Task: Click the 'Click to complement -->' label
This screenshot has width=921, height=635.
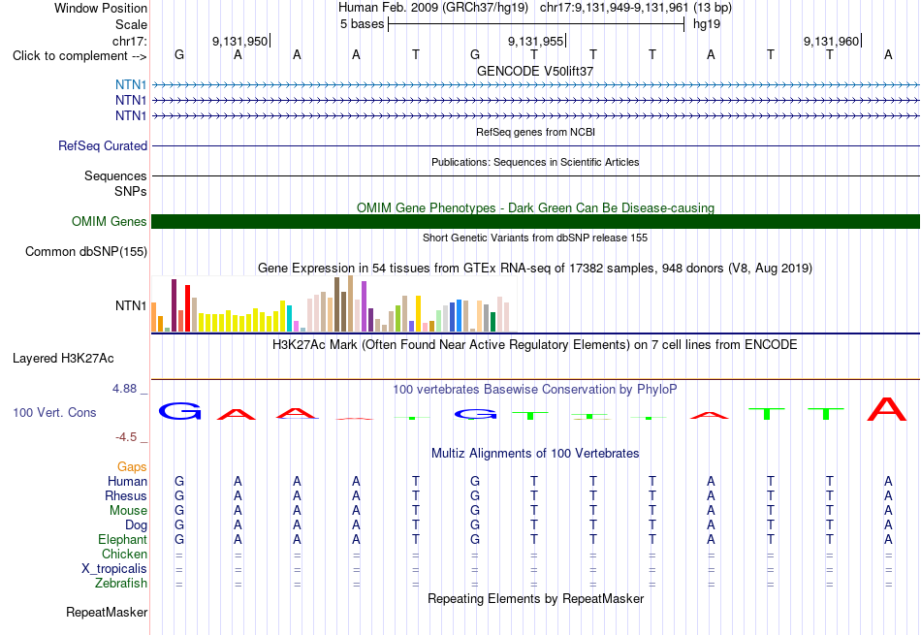Action: (x=79, y=56)
